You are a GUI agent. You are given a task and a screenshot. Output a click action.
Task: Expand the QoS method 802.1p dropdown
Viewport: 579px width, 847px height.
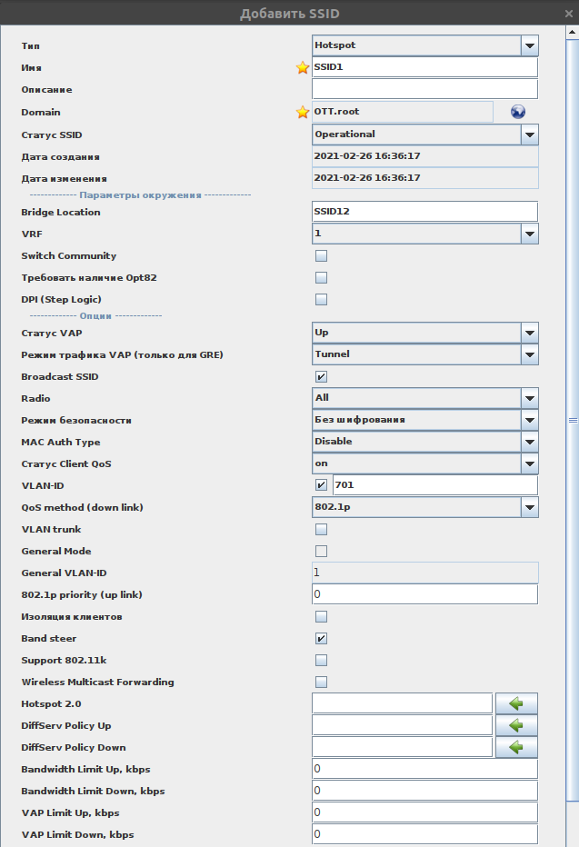click(529, 507)
